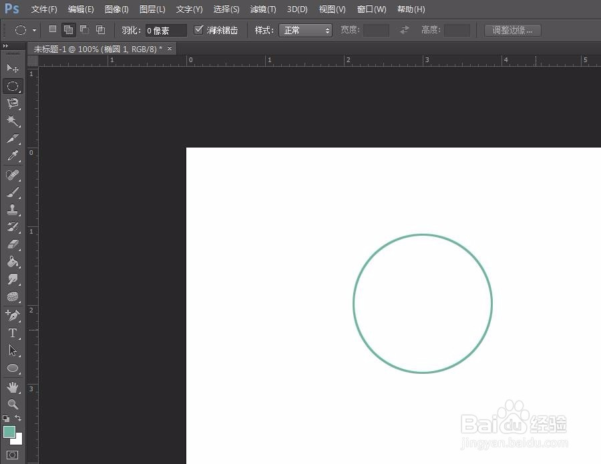The height and width of the screenshot is (464, 601).
Task: Click the white background color swatch
Action: click(19, 440)
